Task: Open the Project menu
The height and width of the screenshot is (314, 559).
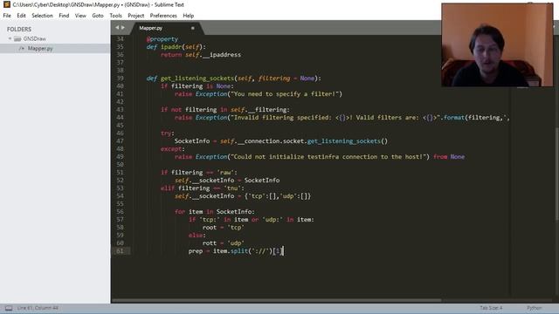Action: click(136, 16)
